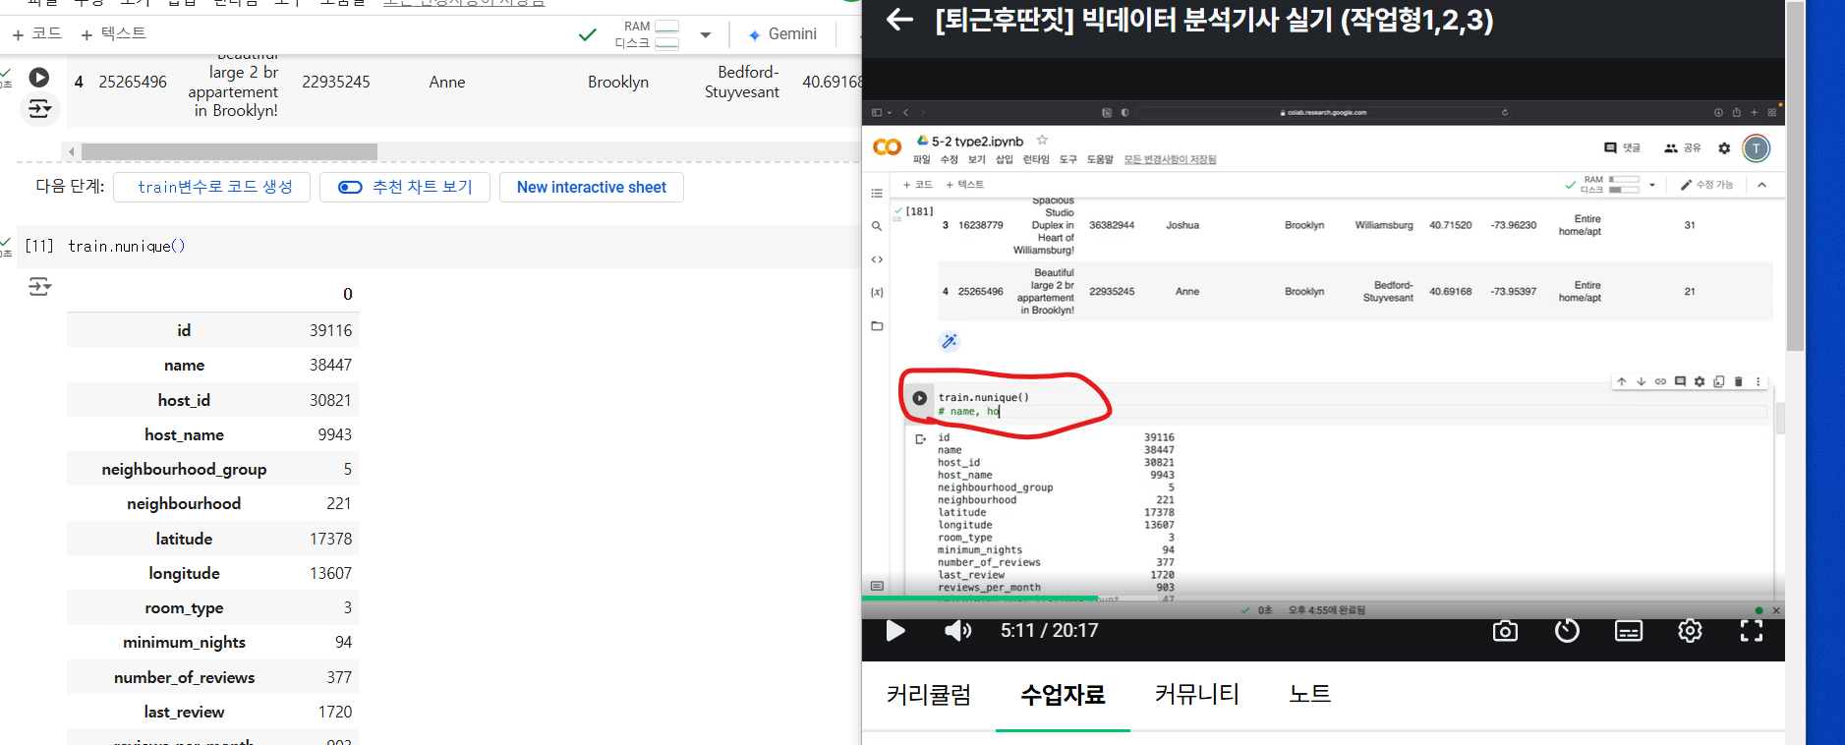1845x745 pixels.
Task: Click train변수로 코드 생성 button
Action: coord(212,187)
